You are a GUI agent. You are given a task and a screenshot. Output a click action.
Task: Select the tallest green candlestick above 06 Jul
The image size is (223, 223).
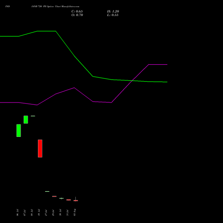tap(19, 131)
